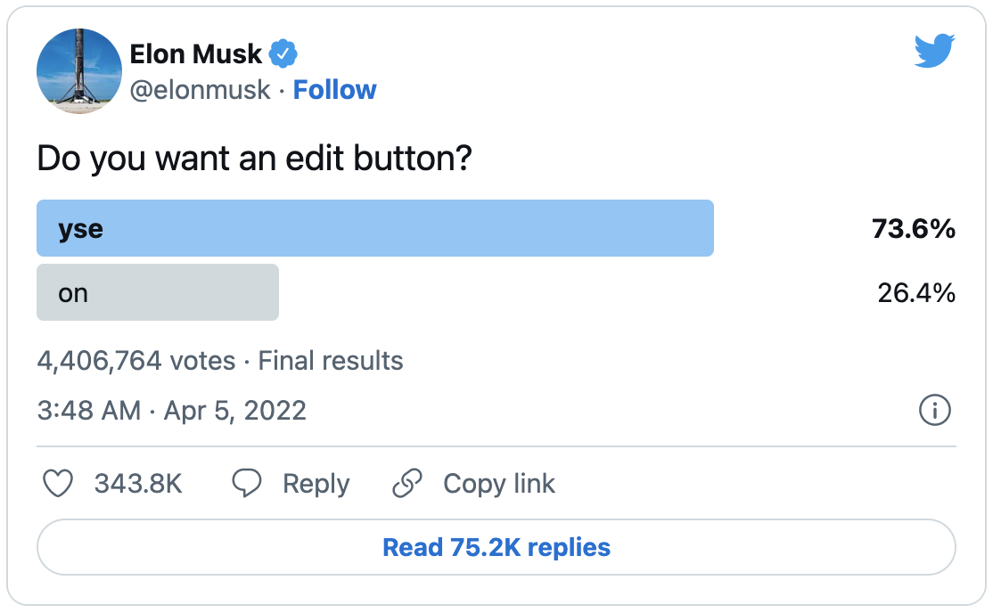Click the Twitter bird logo
The height and width of the screenshot is (613, 993).
click(934, 50)
